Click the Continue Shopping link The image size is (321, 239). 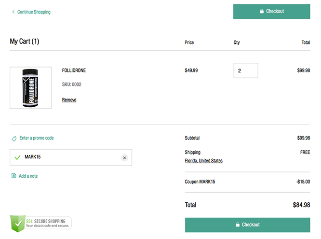tap(34, 12)
